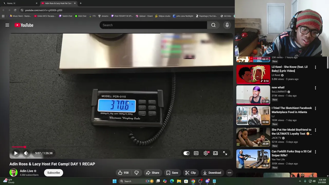Open the Eklipse studio bookmark

(163, 16)
